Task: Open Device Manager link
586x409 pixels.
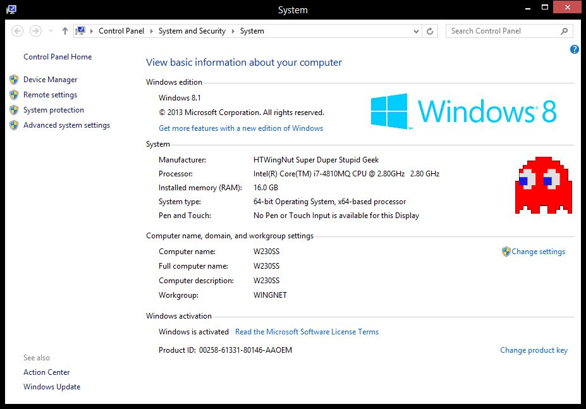Action: (x=50, y=80)
